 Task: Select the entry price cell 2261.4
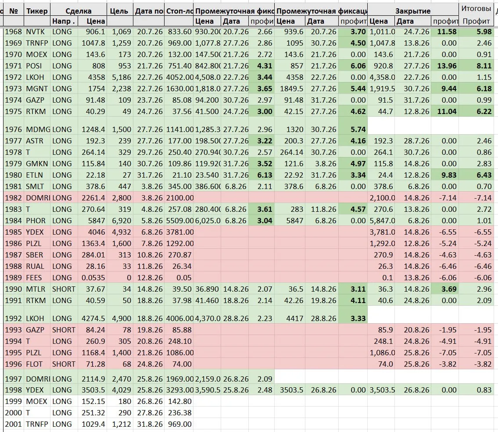click(x=93, y=198)
